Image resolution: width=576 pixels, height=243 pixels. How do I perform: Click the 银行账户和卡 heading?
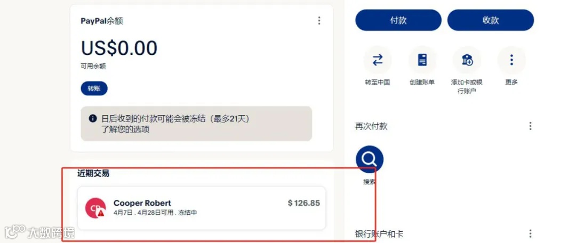[x=380, y=234]
